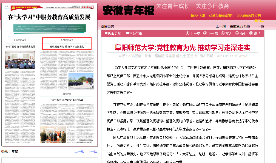Click the white square icon beside 本版导航
Image resolution: width=276 pixels, height=163 pixels.
tap(127, 33)
